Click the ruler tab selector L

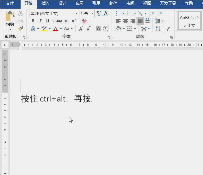[5, 45]
